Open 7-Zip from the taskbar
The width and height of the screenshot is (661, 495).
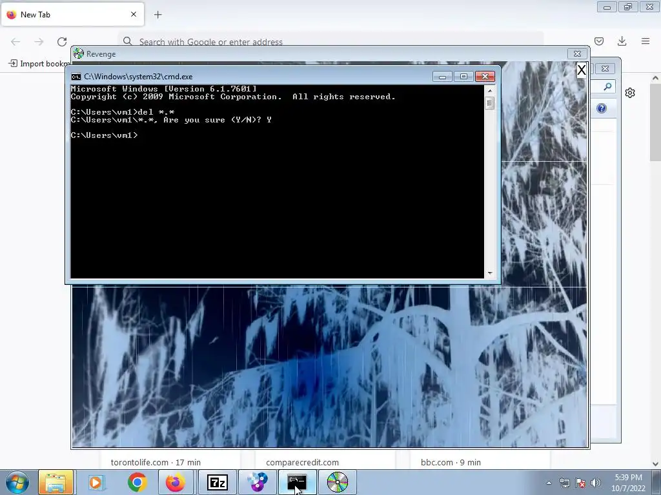[x=218, y=482]
